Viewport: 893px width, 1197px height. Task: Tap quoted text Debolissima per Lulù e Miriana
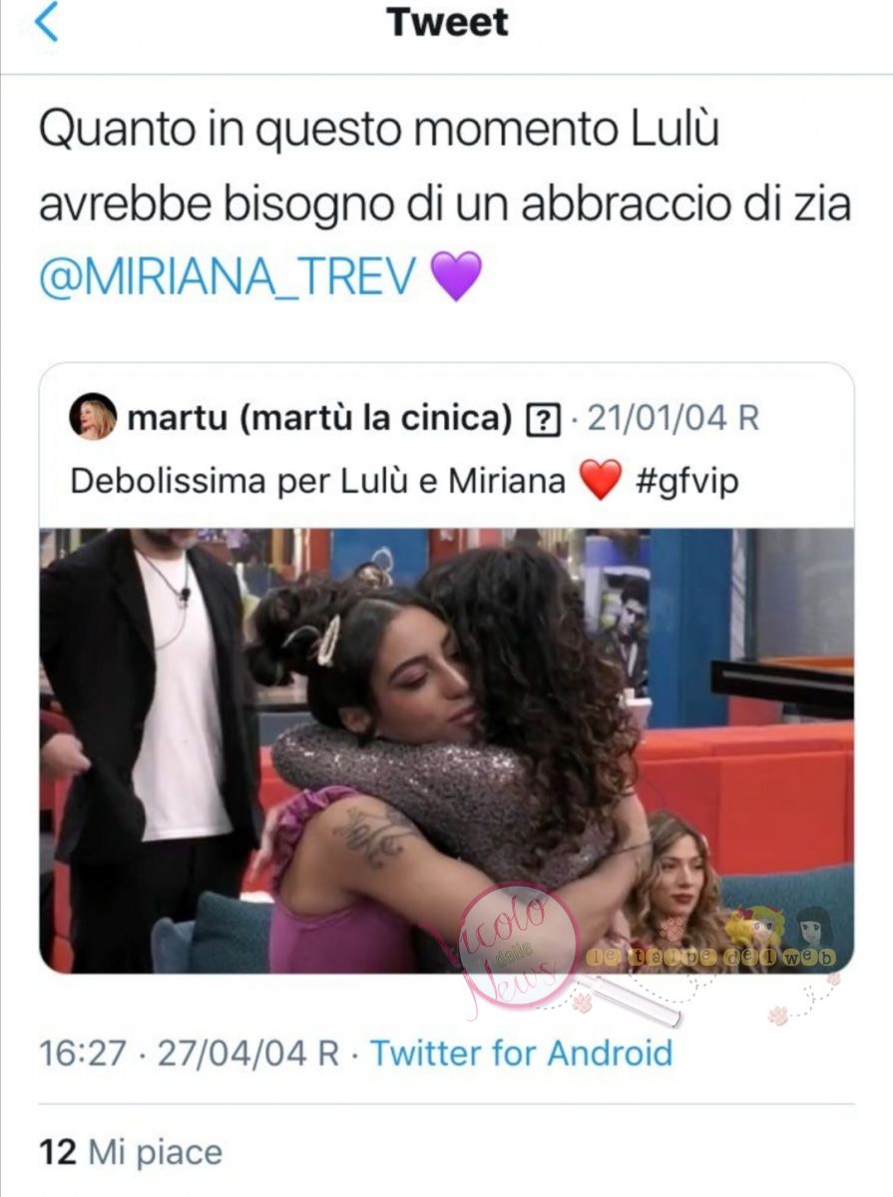[x=318, y=482]
